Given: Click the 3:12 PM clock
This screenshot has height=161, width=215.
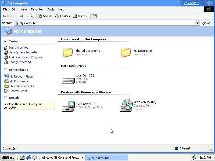Looking at the screenshot, I should pyautogui.click(x=205, y=158).
